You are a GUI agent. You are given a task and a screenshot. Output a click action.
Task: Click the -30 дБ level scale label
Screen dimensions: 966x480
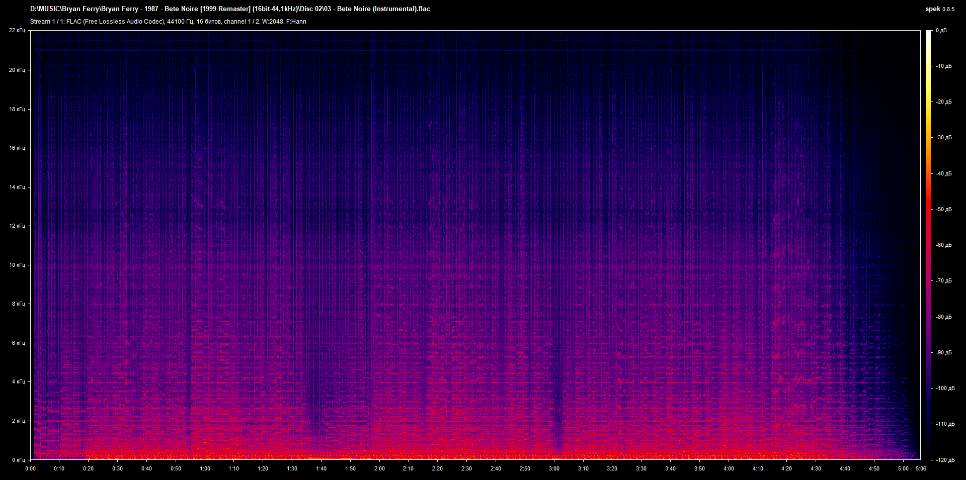[x=944, y=137]
